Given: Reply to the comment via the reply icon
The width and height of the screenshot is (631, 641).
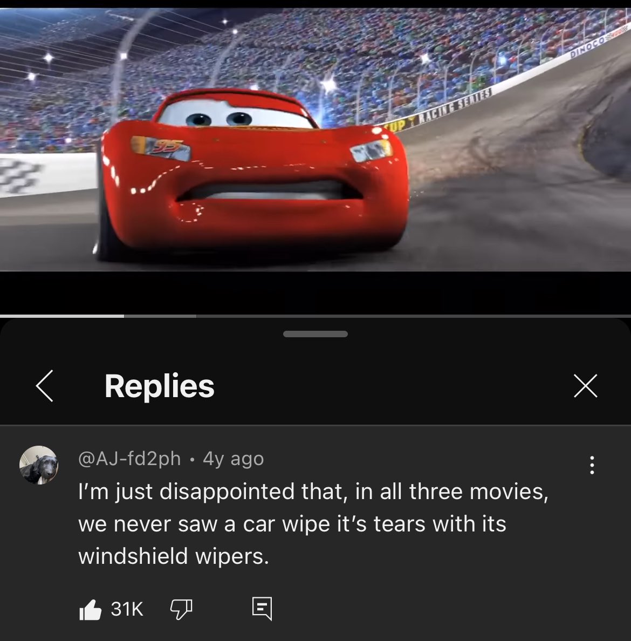Looking at the screenshot, I should pos(262,609).
